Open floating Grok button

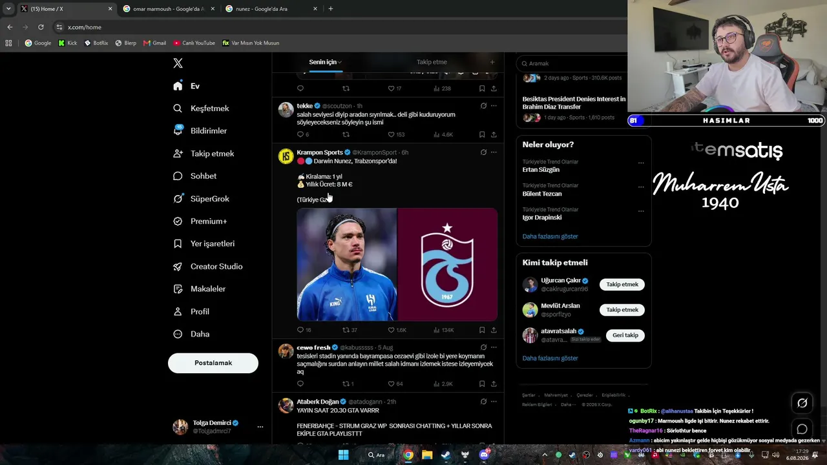point(802,403)
